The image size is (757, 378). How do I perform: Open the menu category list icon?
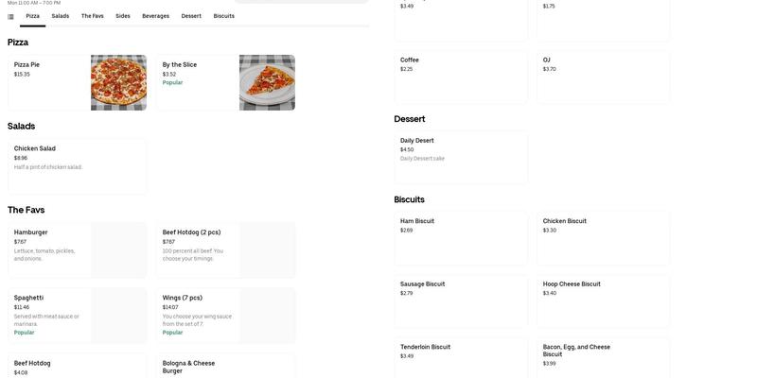(x=10, y=16)
